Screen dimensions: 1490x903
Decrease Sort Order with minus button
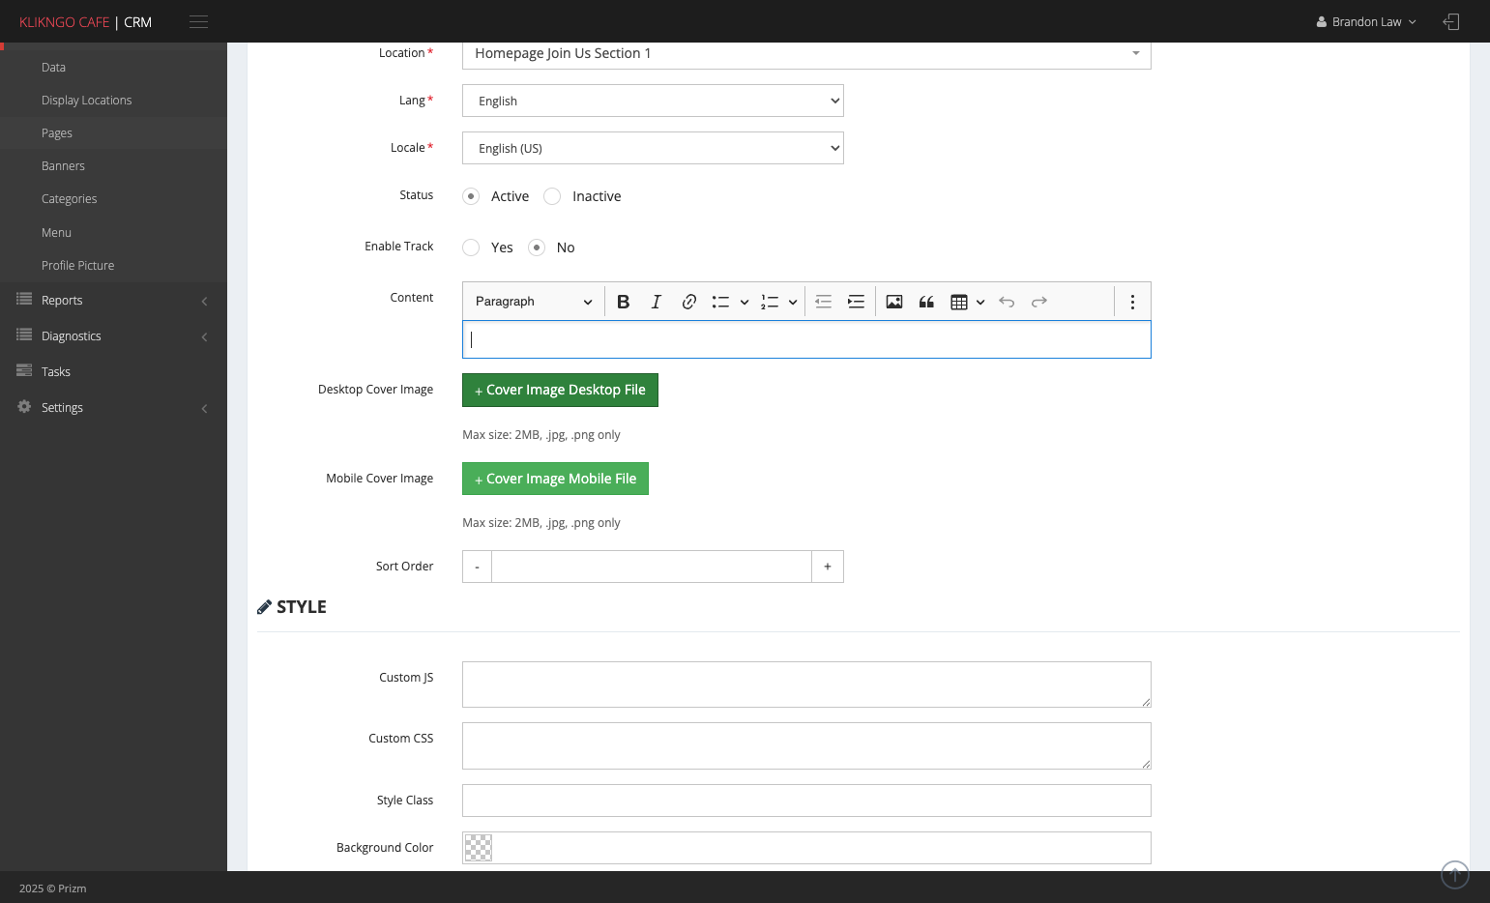(x=477, y=567)
